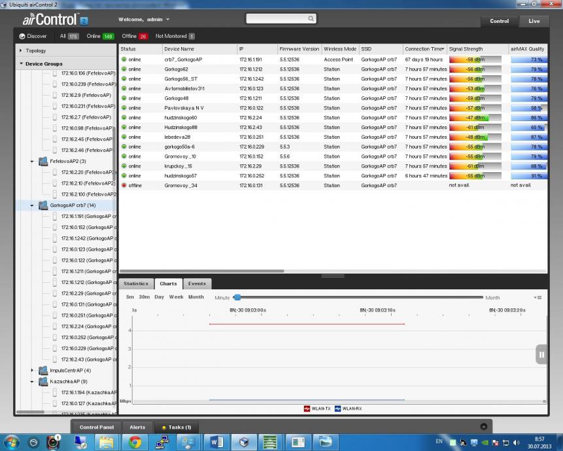Open the Welcome admin dropdown

(144, 20)
